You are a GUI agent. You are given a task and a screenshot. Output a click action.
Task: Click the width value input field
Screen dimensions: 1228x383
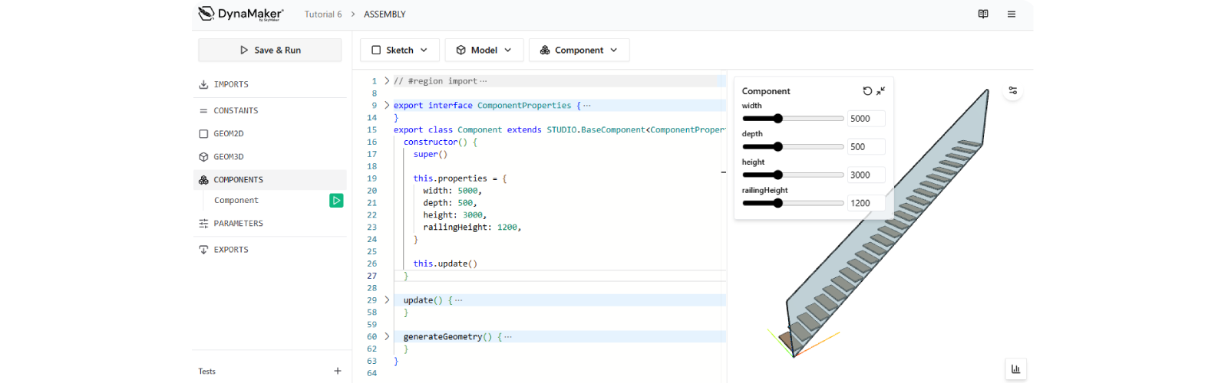[865, 119]
